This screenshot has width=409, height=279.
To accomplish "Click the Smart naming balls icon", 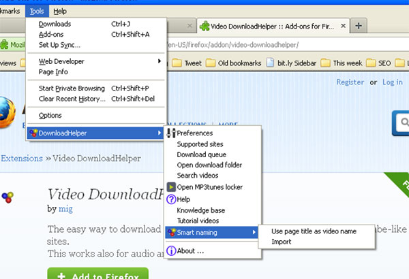I will tap(172, 232).
